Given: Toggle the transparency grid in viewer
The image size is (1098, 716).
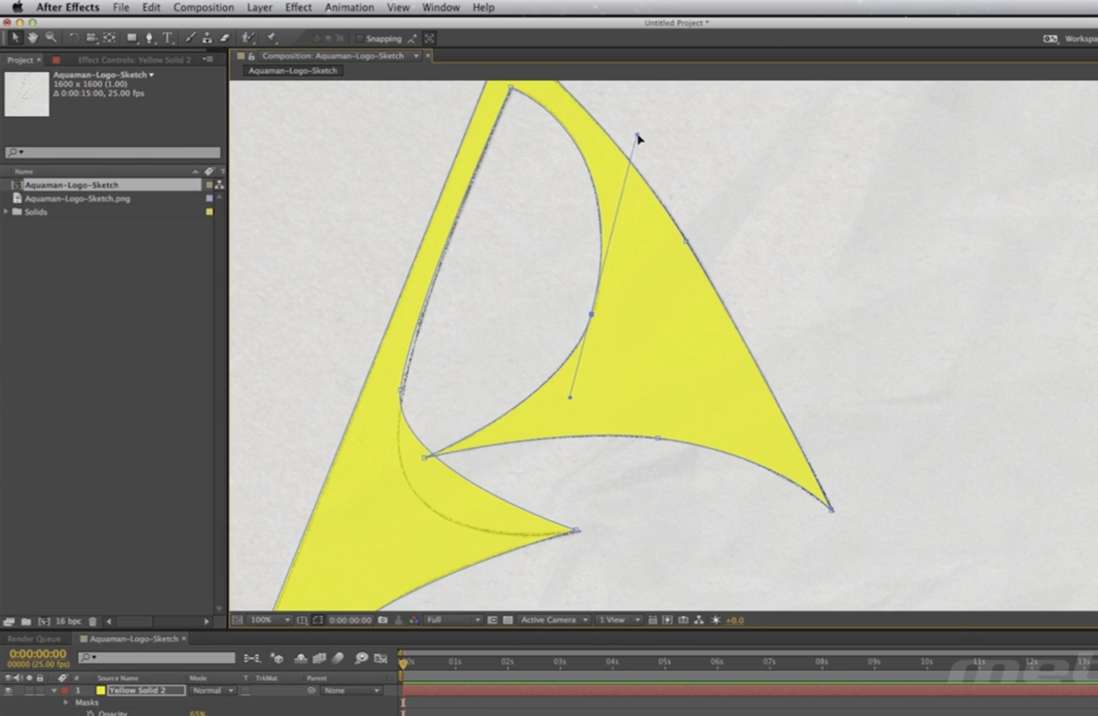Looking at the screenshot, I should pos(507,620).
